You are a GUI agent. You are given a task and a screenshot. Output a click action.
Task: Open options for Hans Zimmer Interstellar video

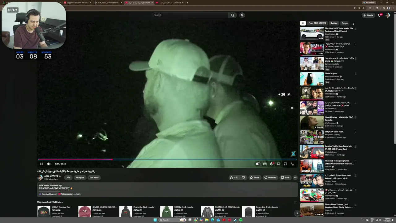356,117
